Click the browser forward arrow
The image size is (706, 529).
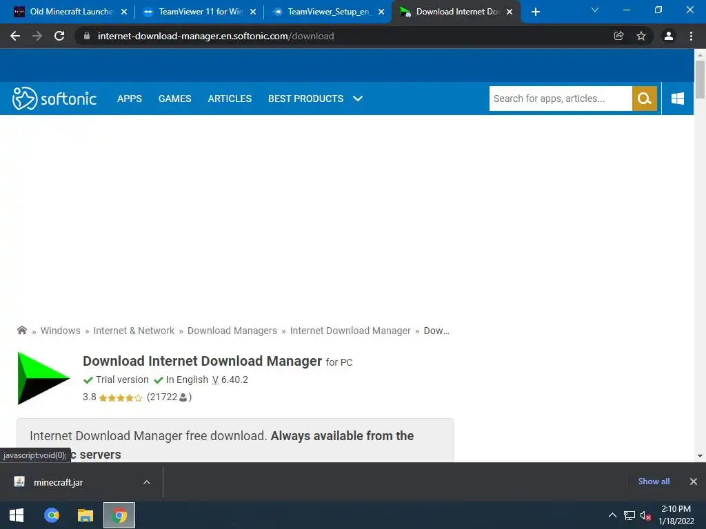tap(37, 36)
